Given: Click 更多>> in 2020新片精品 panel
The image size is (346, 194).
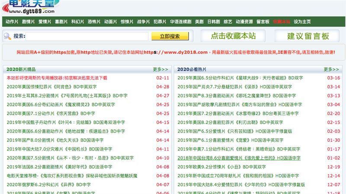Looking at the screenshot, I should tap(160, 69).
